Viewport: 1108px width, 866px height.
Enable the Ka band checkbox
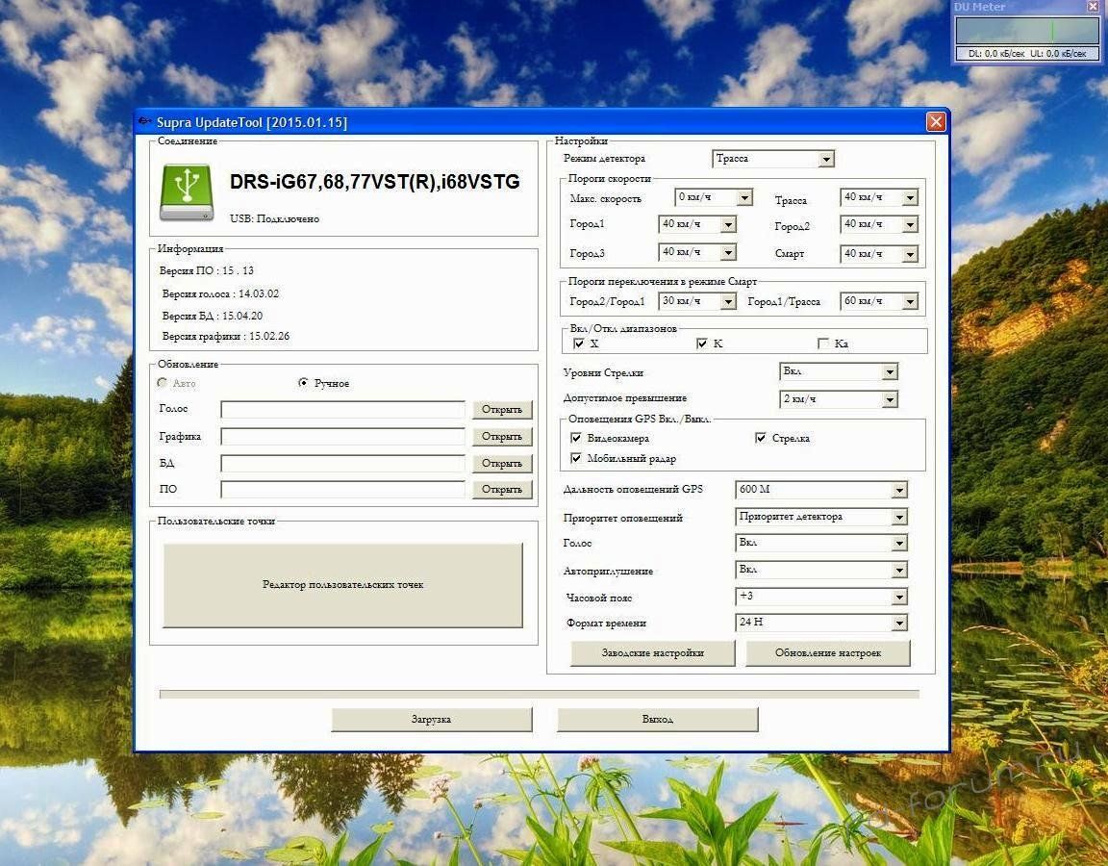823,344
